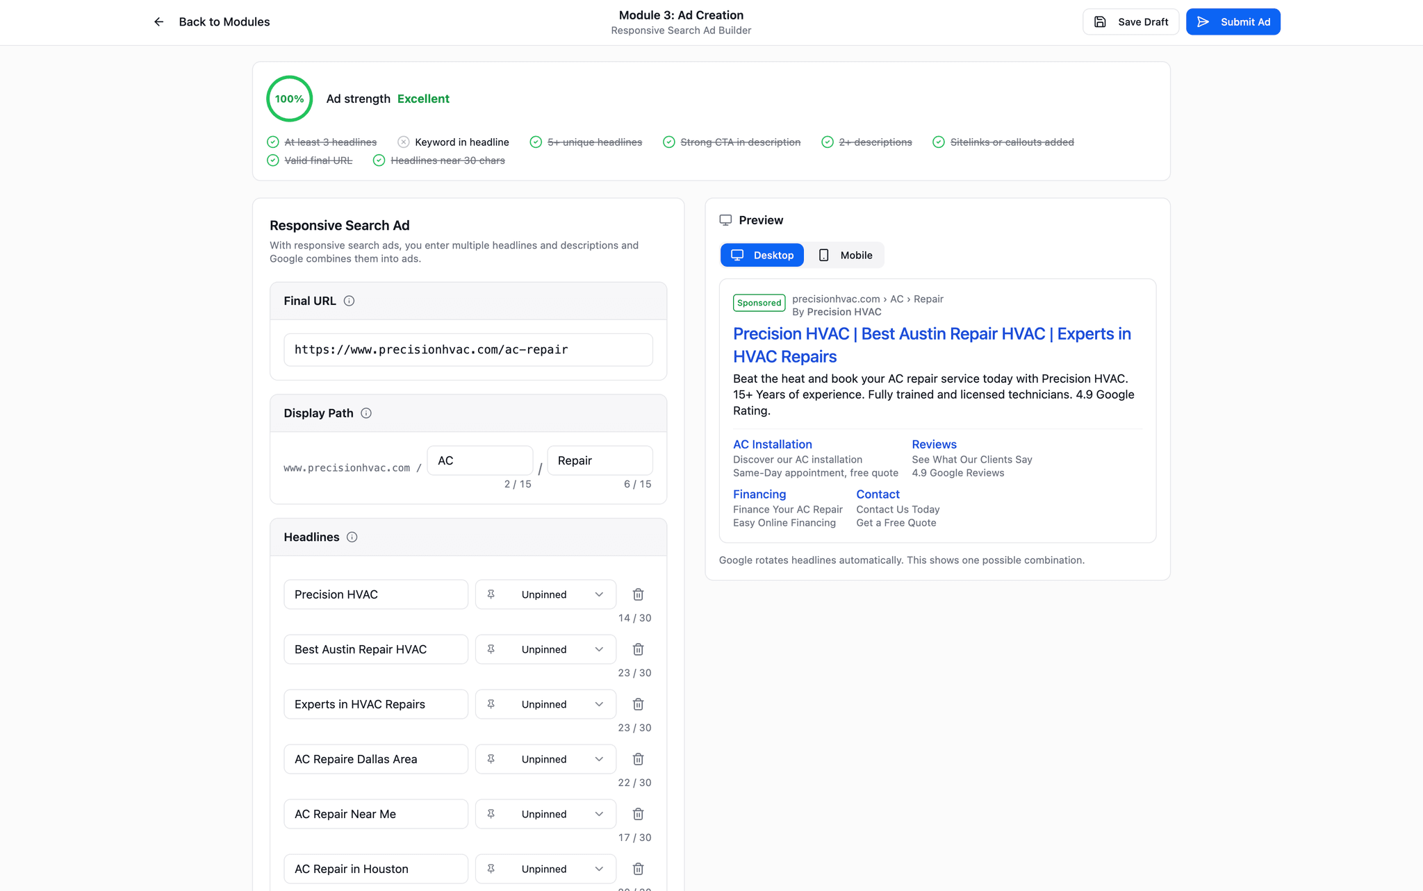The width and height of the screenshot is (1423, 891).
Task: Click the 2+ descriptions check icon
Action: click(828, 142)
